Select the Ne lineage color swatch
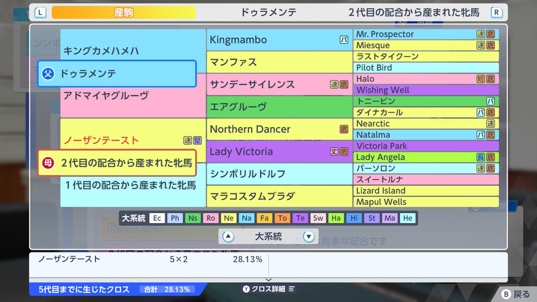 pyautogui.click(x=229, y=218)
